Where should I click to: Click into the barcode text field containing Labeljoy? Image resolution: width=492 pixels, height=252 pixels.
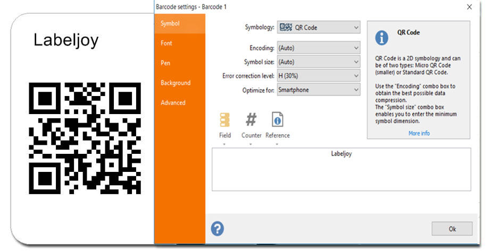point(341,169)
